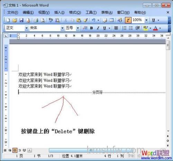Viewport: 173px width, 161px height.
Task: Click the indent button
Action: coord(137,28)
